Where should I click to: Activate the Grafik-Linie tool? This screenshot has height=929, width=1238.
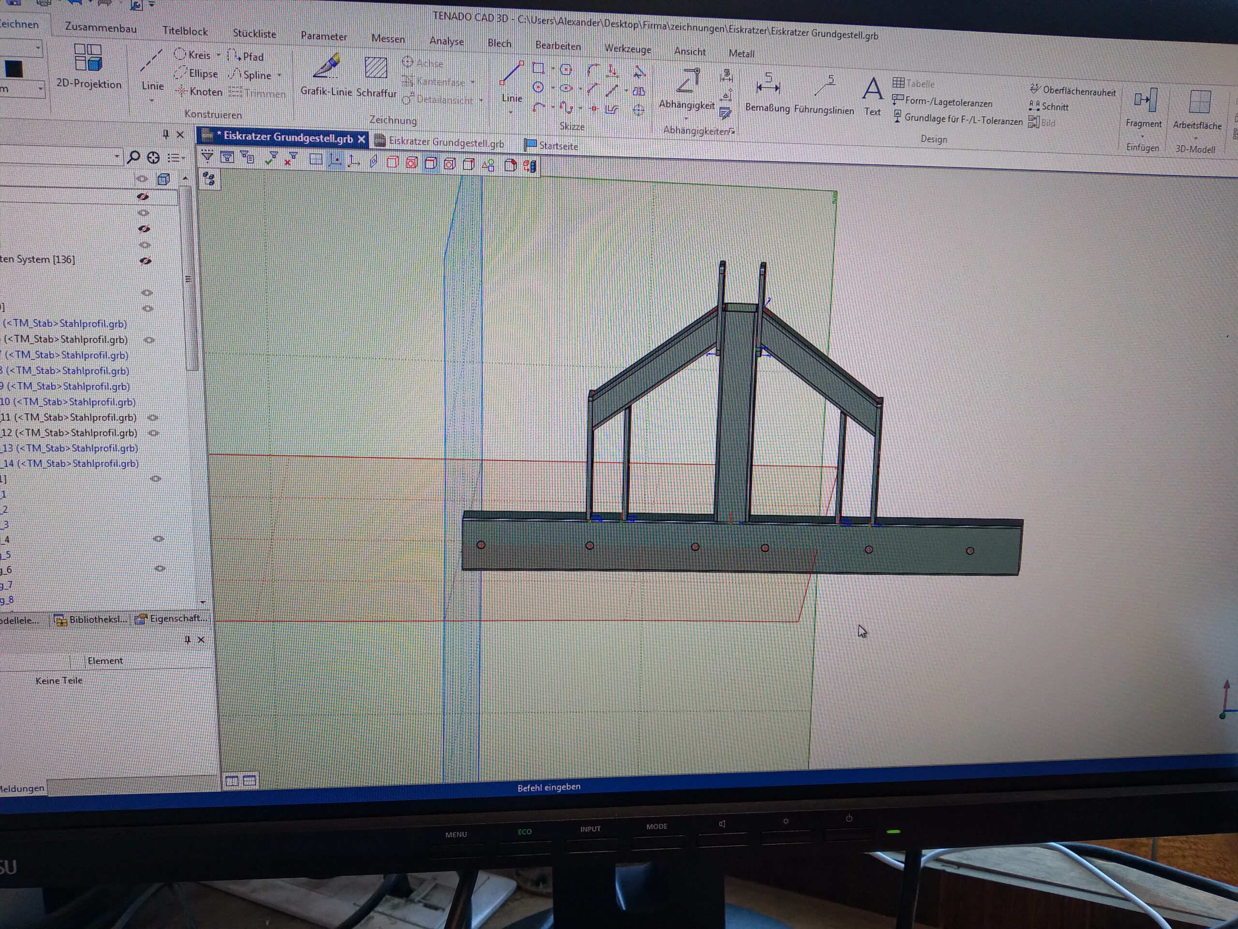[x=326, y=75]
